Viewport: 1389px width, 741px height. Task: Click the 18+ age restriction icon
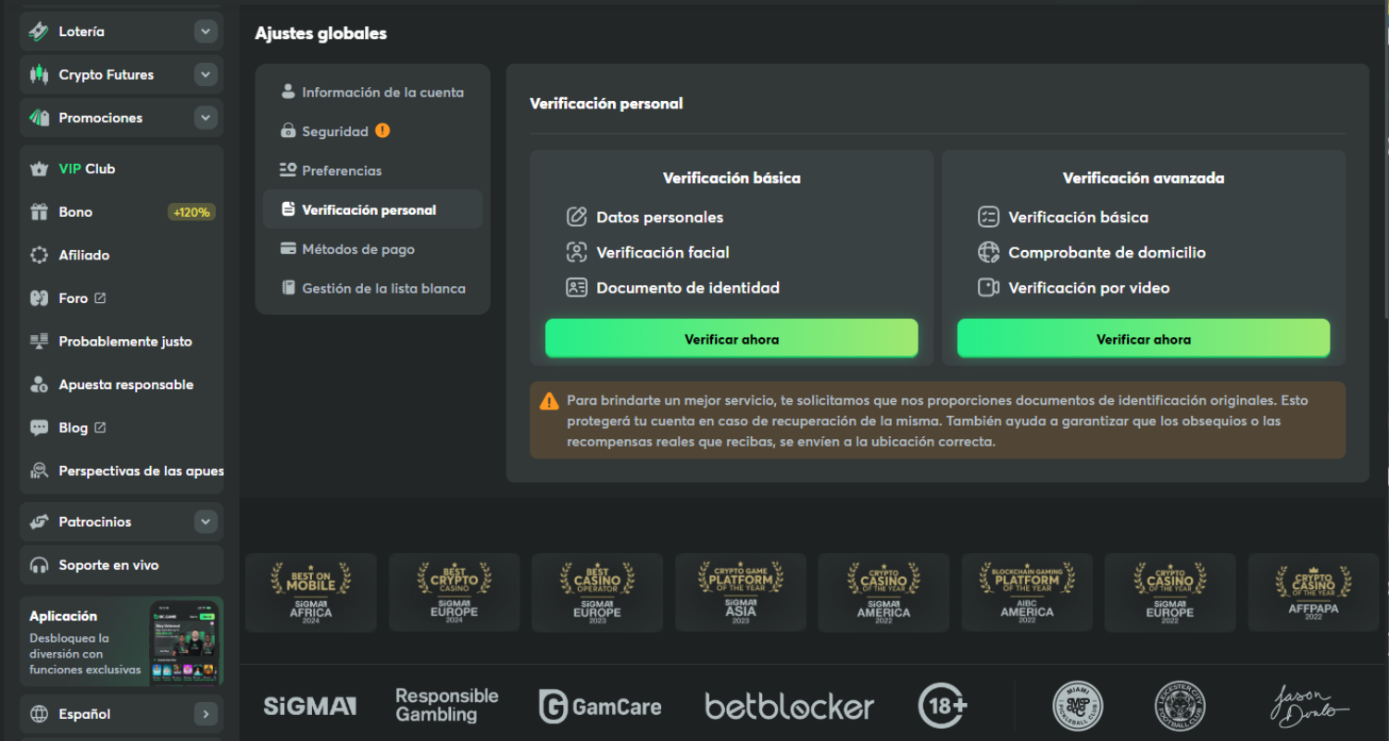[x=943, y=707]
